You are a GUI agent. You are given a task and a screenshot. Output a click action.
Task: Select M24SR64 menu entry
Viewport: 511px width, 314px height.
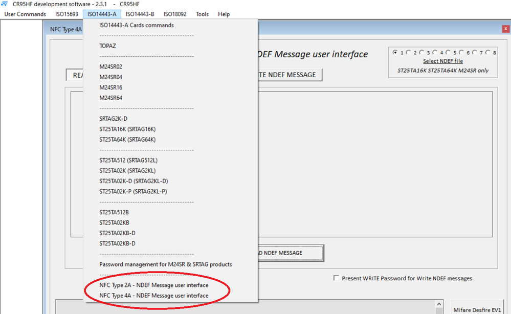tap(170, 98)
